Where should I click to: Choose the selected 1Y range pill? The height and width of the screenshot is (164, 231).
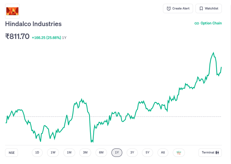tap(117, 152)
